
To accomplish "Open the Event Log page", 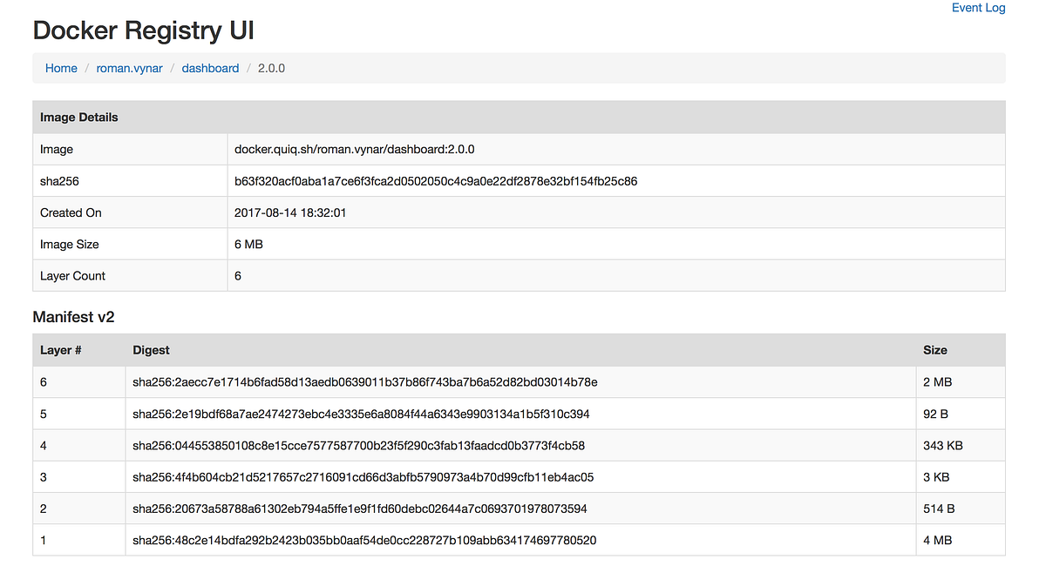I will pyautogui.click(x=978, y=8).
